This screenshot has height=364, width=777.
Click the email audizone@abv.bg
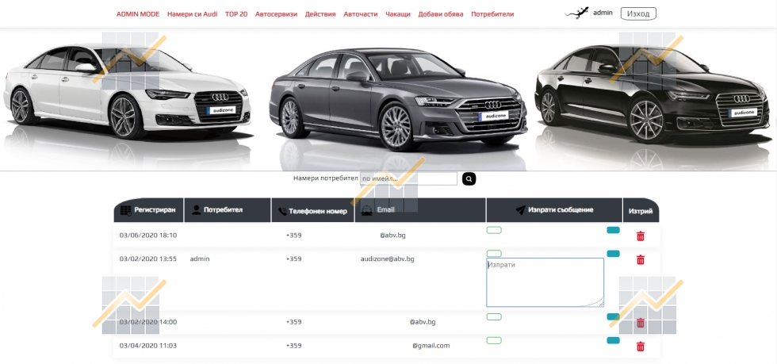coord(388,259)
